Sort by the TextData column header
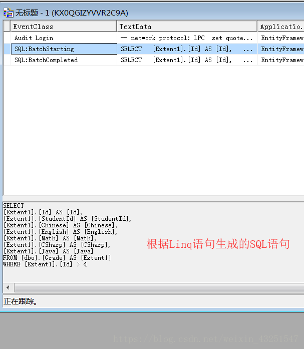This screenshot has width=304, height=349. pyautogui.click(x=187, y=27)
